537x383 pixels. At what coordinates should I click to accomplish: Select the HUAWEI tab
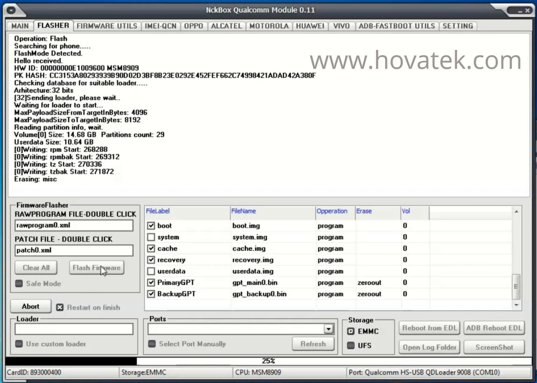(x=310, y=26)
